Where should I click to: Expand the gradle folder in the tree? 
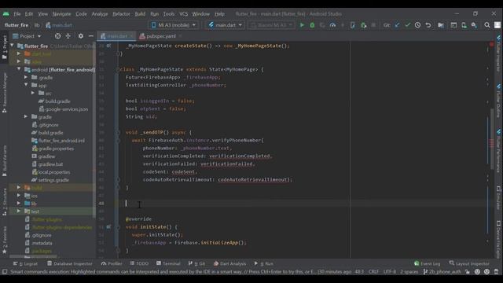[26, 117]
